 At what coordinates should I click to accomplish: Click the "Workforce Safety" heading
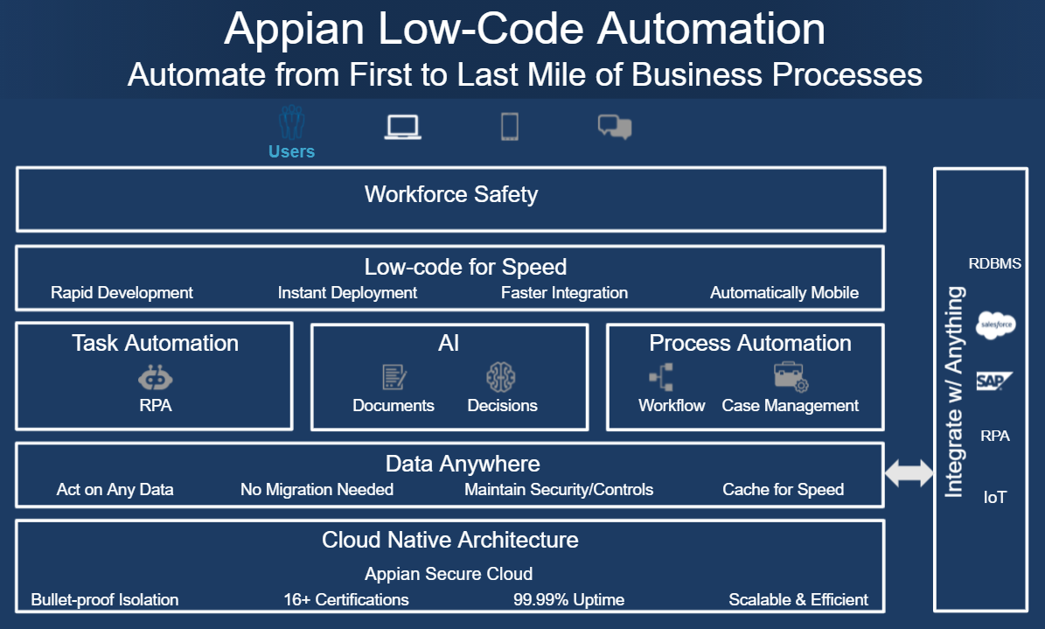[451, 194]
